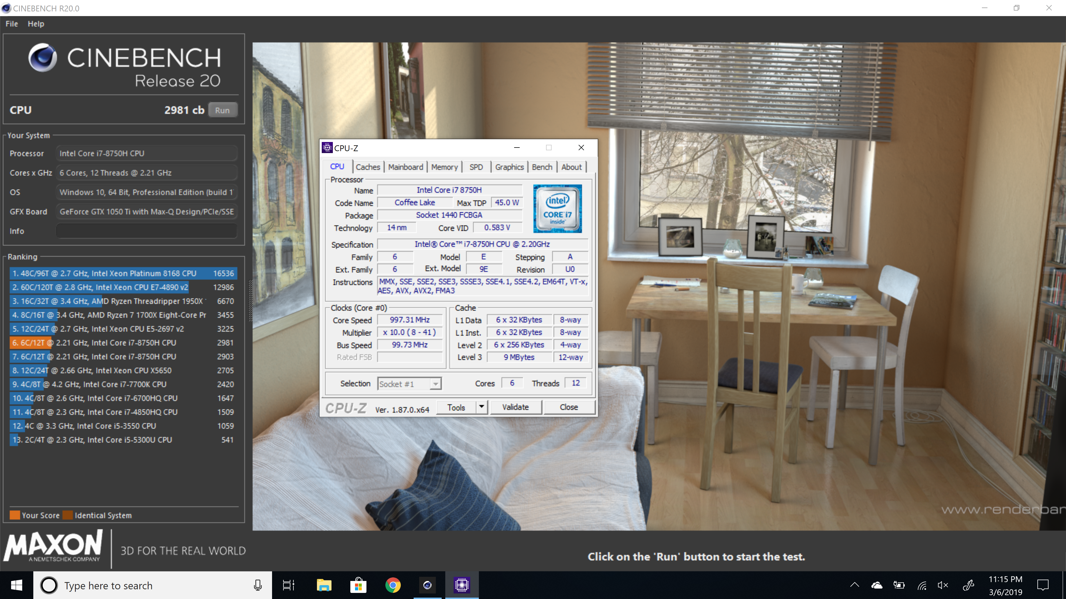1066x599 pixels.
Task: Open the File menu in Cinebench
Action: click(x=12, y=24)
